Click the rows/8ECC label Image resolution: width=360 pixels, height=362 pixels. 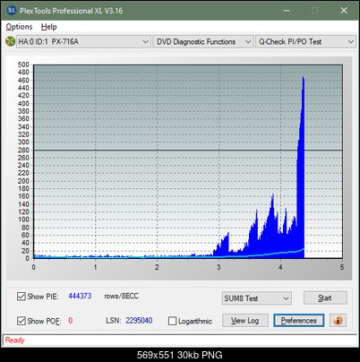121,296
